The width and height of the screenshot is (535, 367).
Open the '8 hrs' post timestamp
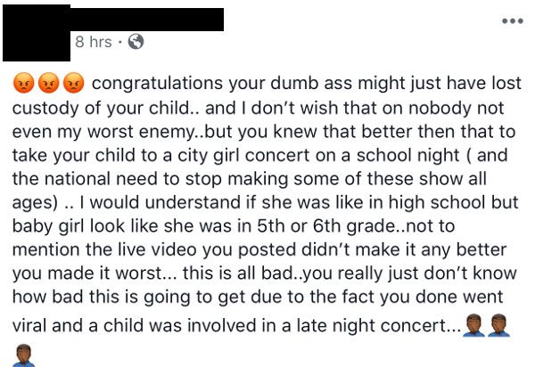tap(92, 41)
